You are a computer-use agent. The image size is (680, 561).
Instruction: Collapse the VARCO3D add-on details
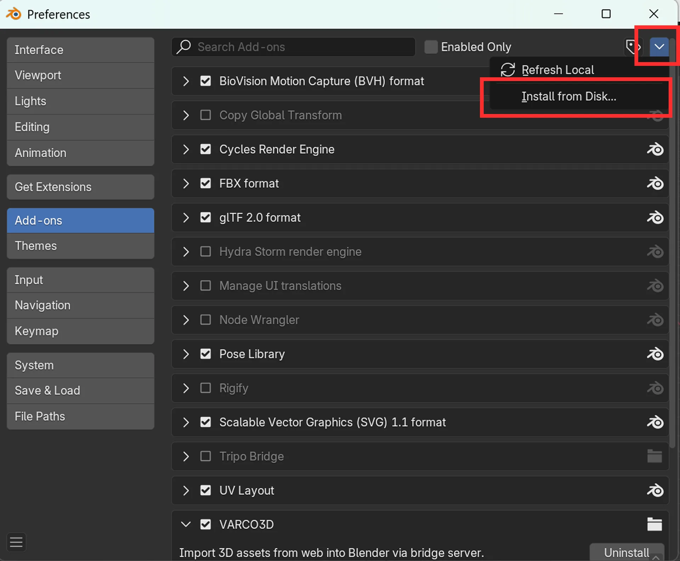point(186,524)
